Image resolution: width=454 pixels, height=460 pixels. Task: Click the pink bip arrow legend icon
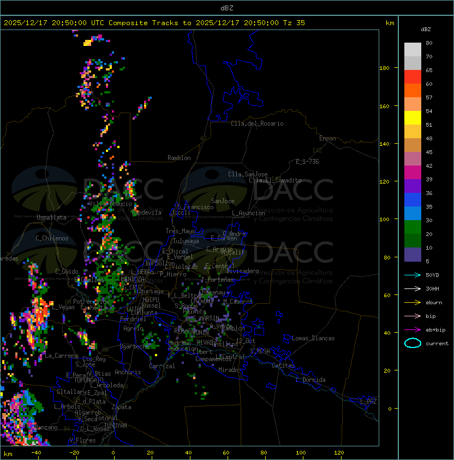click(413, 316)
